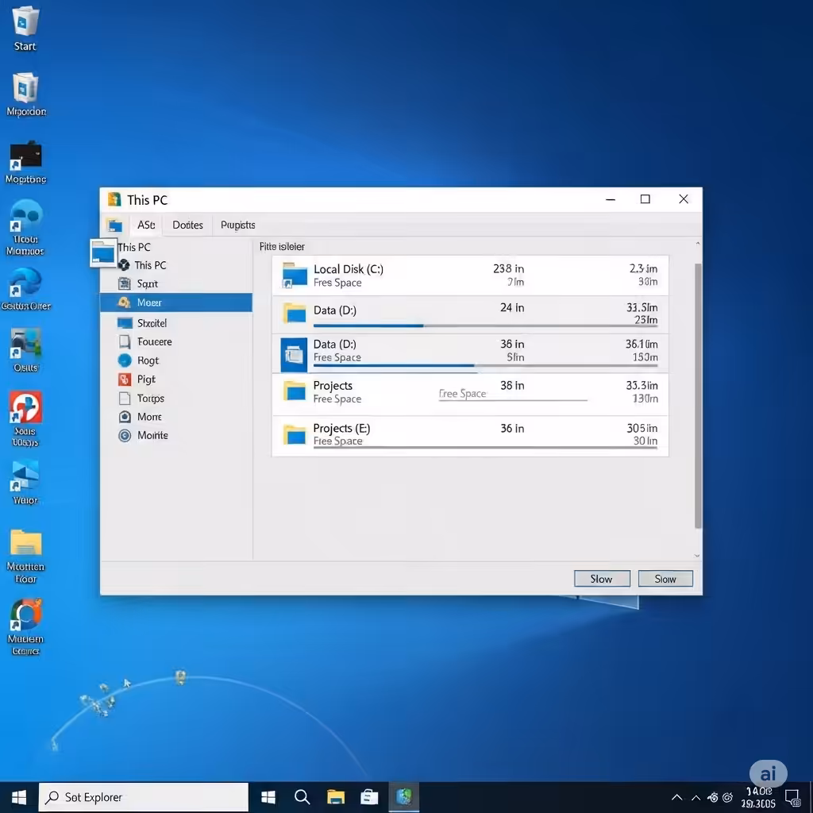Click the scroll up arrow in file pane
813x813 pixels.
pyautogui.click(x=697, y=244)
